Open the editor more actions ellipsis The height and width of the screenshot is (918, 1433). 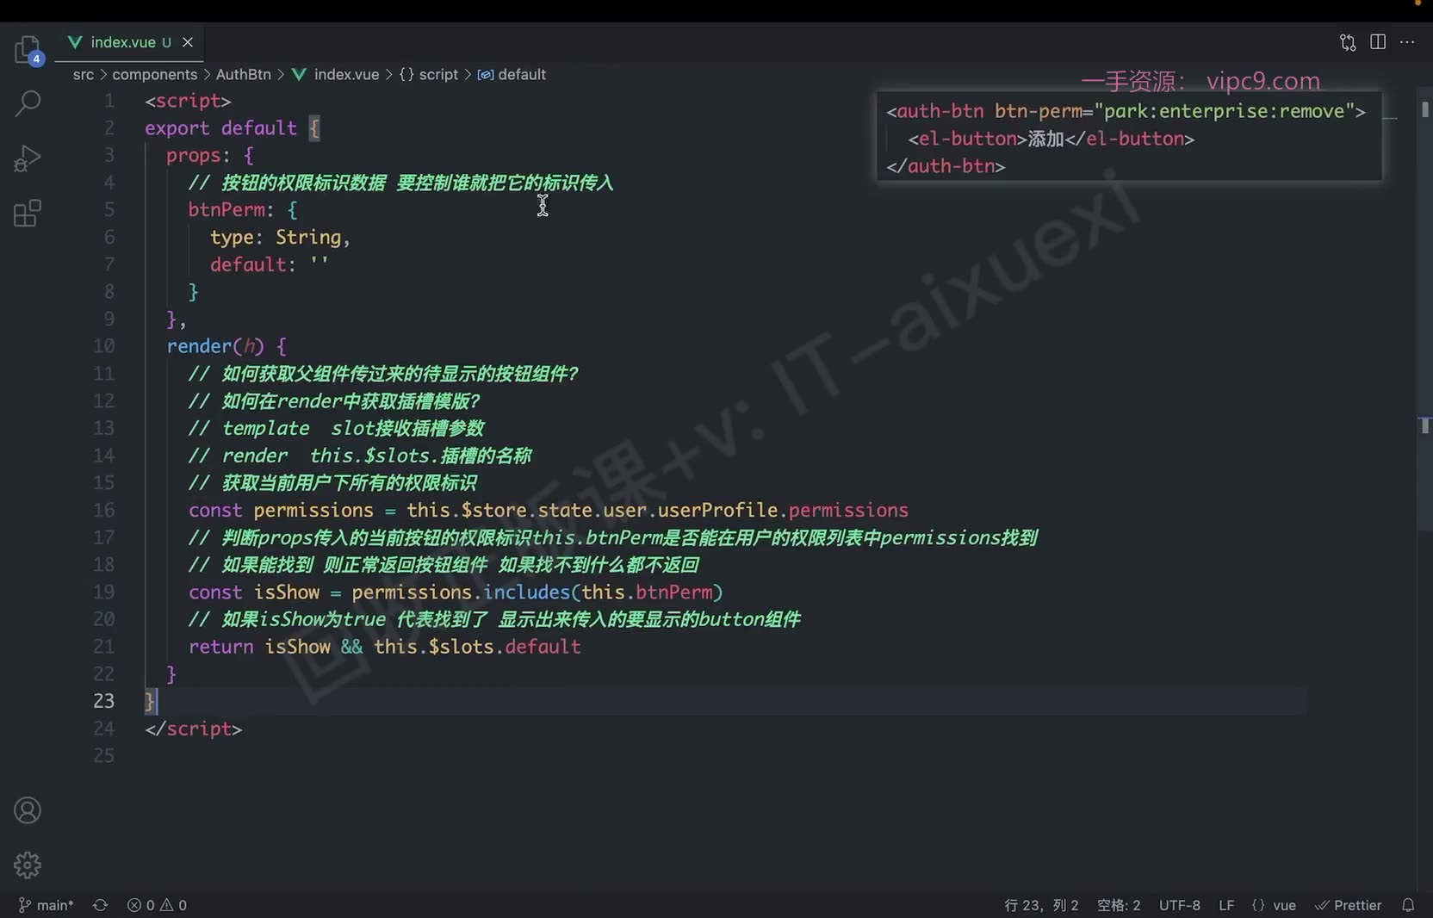point(1407,42)
